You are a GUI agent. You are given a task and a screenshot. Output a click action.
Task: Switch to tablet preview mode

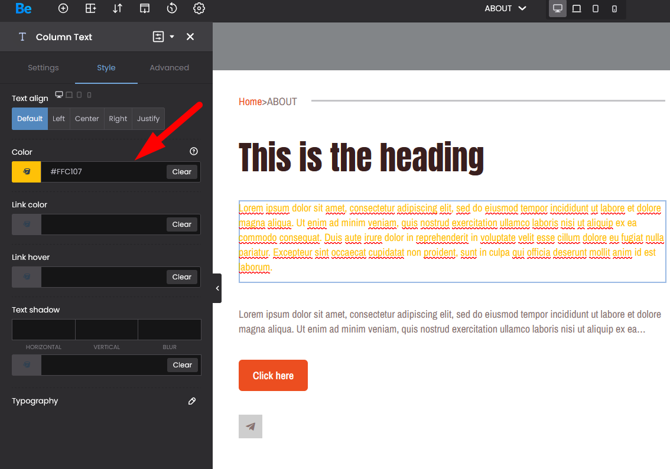pos(595,8)
